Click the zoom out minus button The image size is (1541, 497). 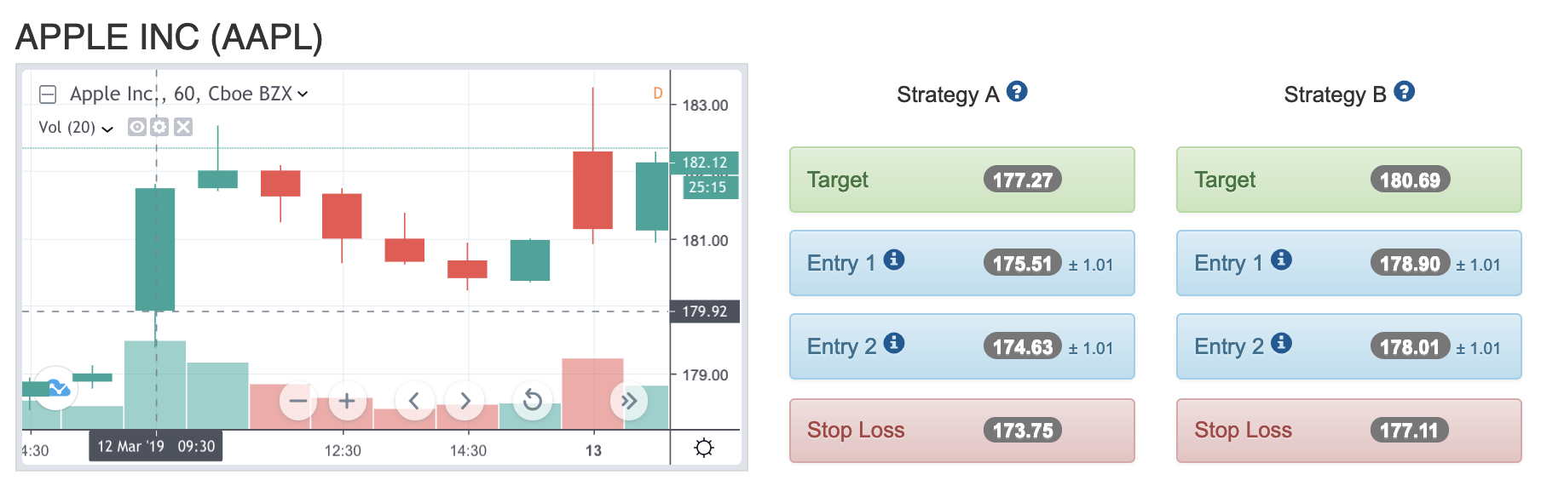tap(297, 400)
